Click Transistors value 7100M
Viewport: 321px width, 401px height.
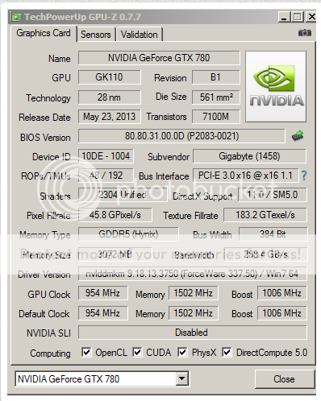(215, 117)
